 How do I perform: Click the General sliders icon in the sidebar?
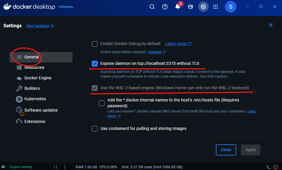[19, 57]
